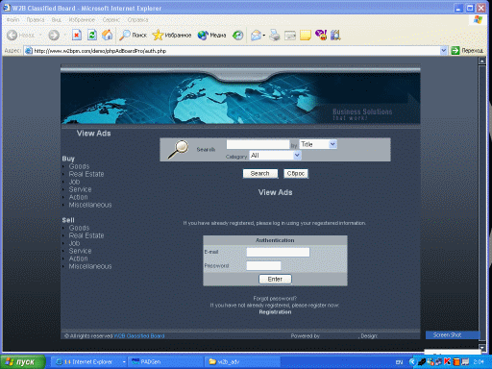Click the page icon in the address bar

click(x=29, y=51)
